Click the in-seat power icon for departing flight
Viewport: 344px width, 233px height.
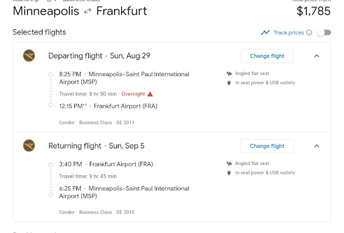coord(229,83)
